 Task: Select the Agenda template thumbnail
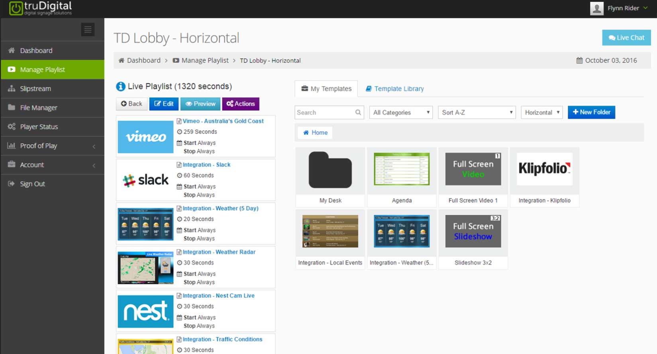point(402,169)
